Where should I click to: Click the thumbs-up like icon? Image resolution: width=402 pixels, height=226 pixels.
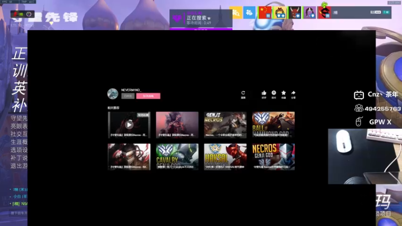(264, 93)
